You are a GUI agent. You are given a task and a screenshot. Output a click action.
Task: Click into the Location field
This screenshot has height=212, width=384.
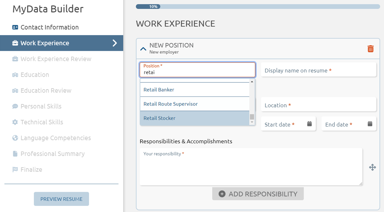coord(318,105)
